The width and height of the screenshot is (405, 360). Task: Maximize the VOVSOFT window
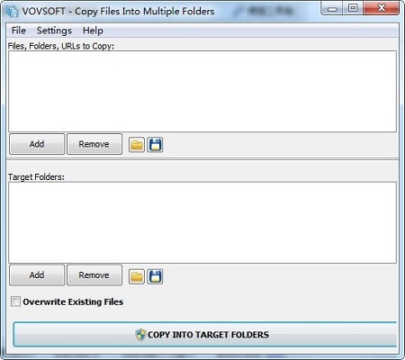353,8
